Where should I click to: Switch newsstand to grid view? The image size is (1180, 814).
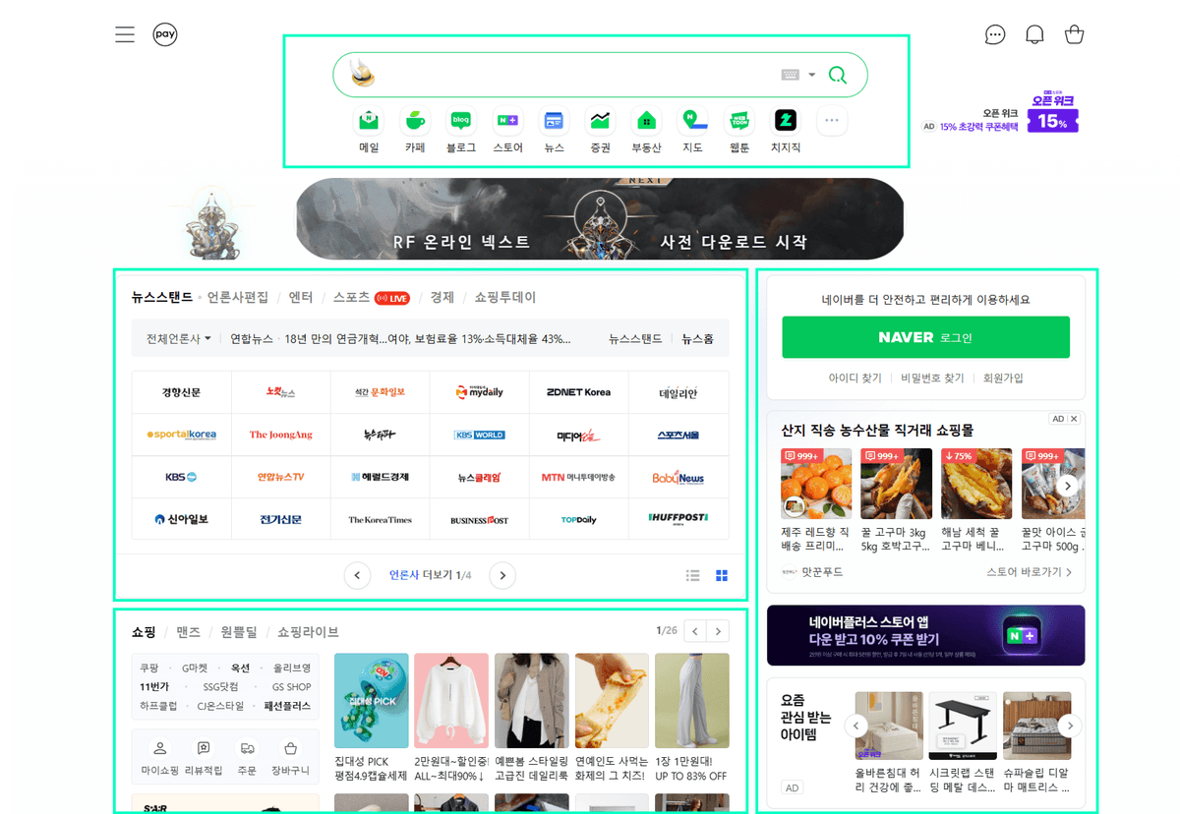point(721,575)
